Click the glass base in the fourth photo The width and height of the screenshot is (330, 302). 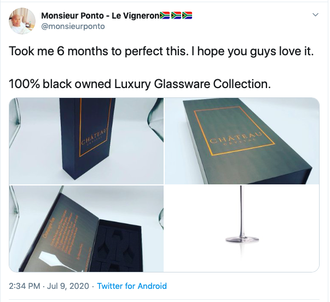(x=242, y=240)
